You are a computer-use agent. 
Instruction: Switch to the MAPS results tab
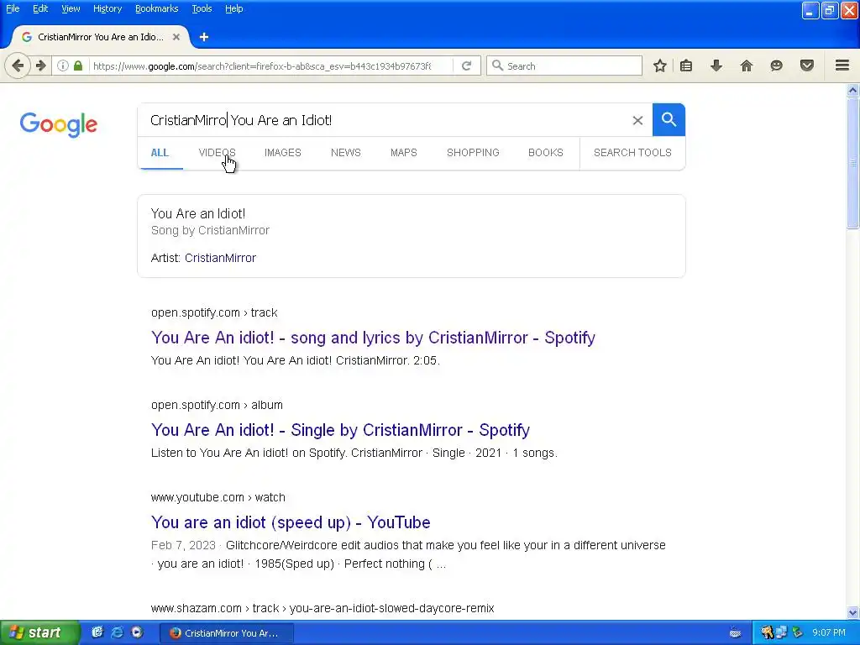[404, 153]
